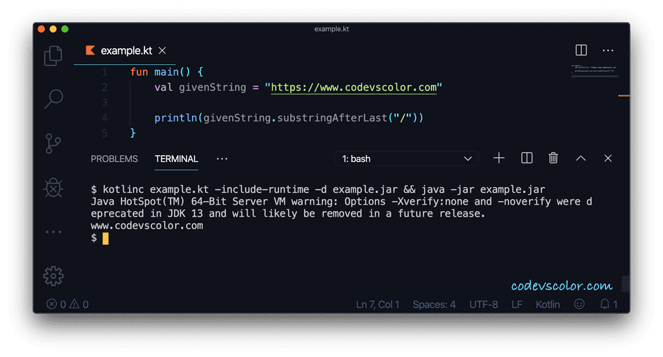Open the Search view in activity bar
The width and height of the screenshot is (663, 357).
(x=53, y=99)
